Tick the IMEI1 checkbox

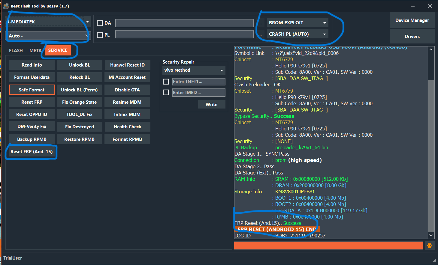coord(166,82)
